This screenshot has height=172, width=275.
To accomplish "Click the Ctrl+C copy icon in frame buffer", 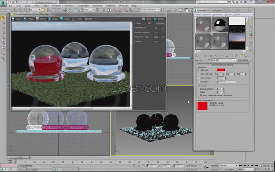I will (37, 19).
